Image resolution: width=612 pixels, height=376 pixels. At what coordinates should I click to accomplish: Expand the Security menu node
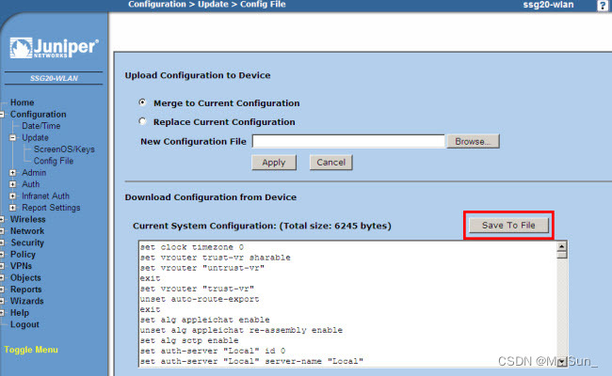(x=2, y=243)
